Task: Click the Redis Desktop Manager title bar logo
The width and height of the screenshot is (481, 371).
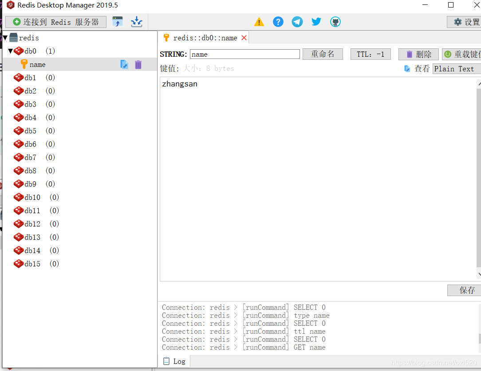Action: pos(11,5)
